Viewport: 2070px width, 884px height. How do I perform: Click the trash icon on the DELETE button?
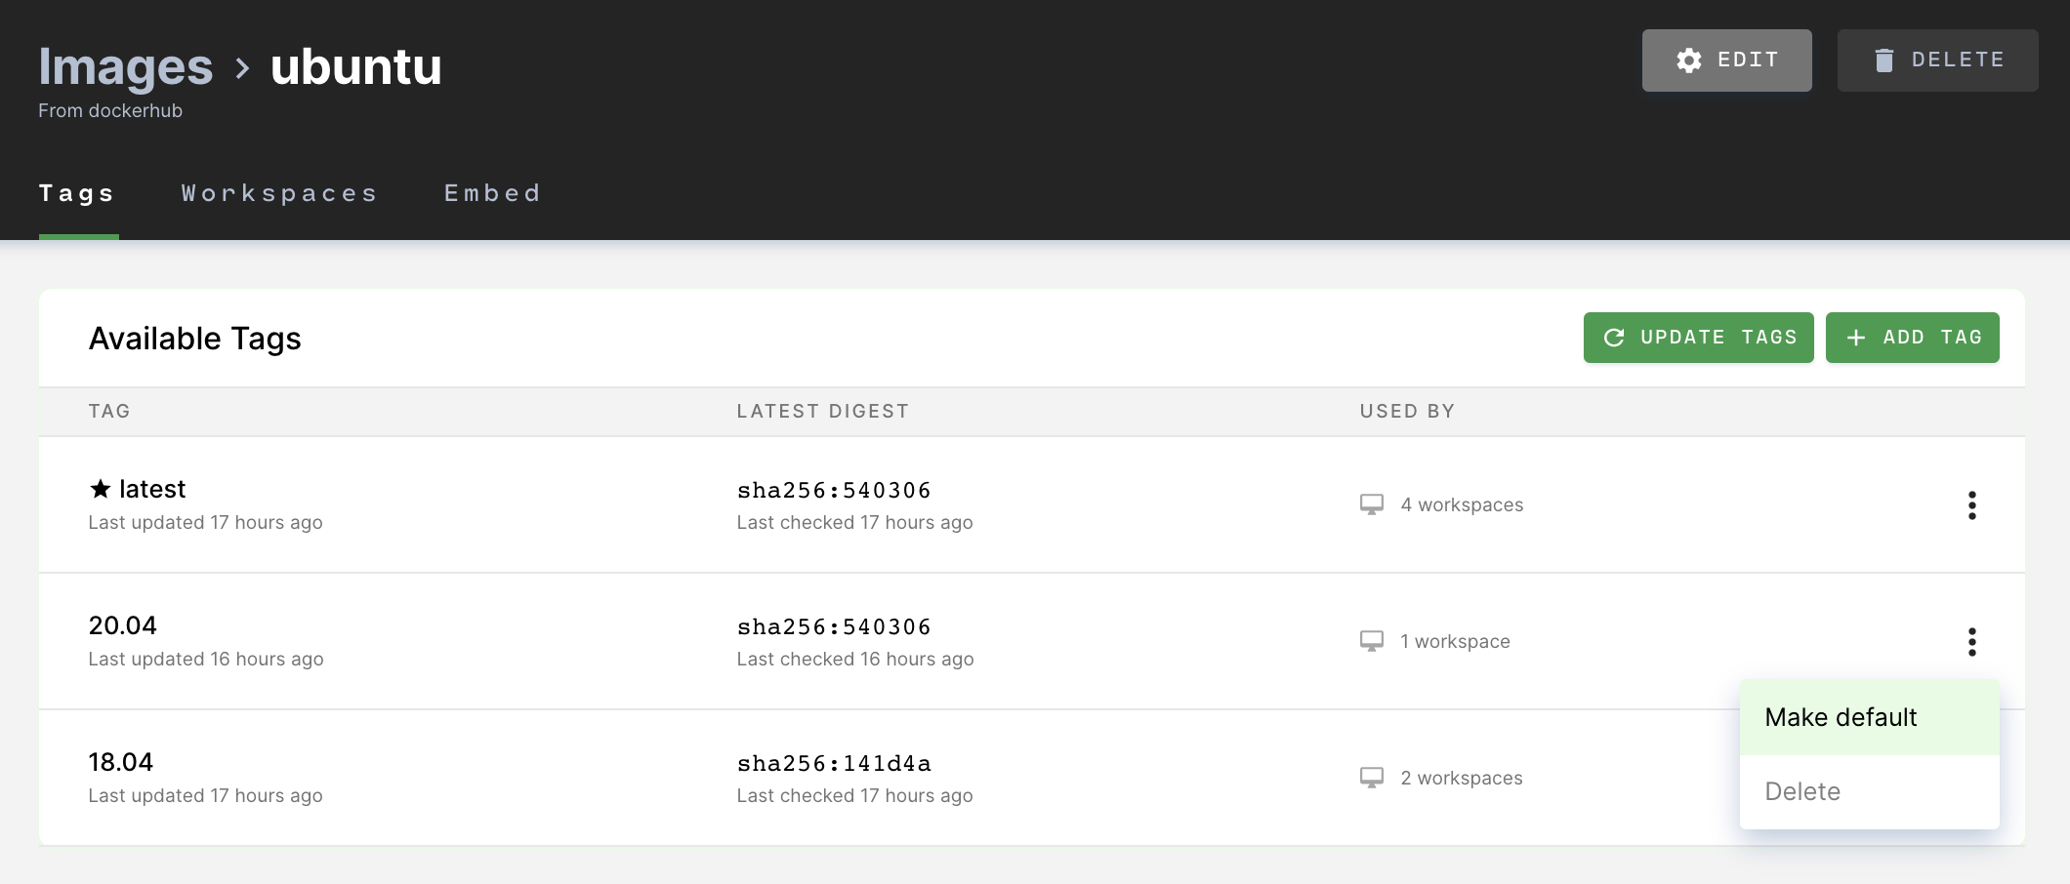pyautogui.click(x=1885, y=59)
